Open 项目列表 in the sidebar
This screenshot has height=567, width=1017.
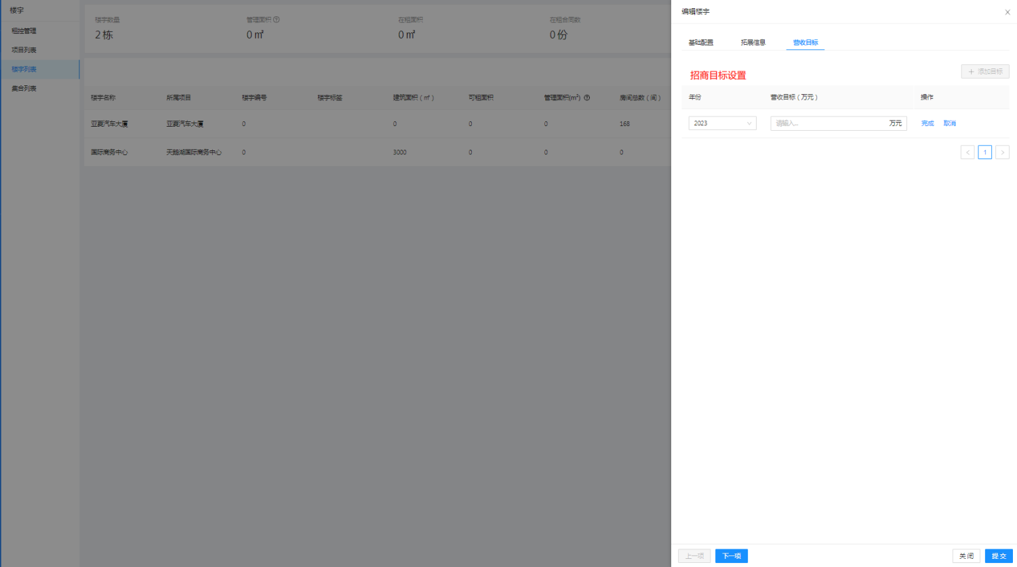pyautogui.click(x=24, y=50)
